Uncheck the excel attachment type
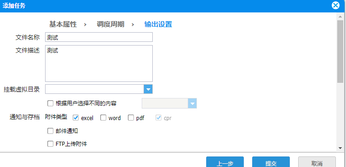The width and height of the screenshot is (346, 167). click(x=75, y=118)
